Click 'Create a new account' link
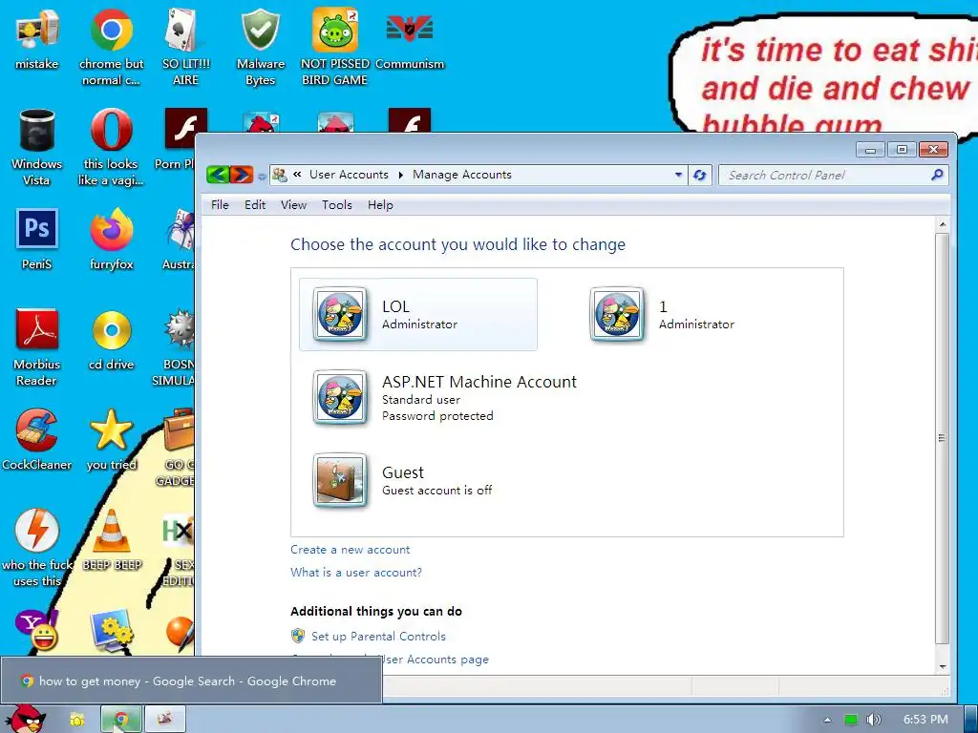This screenshot has height=733, width=978. tap(350, 550)
